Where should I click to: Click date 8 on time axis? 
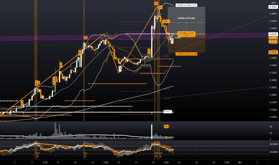[x=58, y=163]
